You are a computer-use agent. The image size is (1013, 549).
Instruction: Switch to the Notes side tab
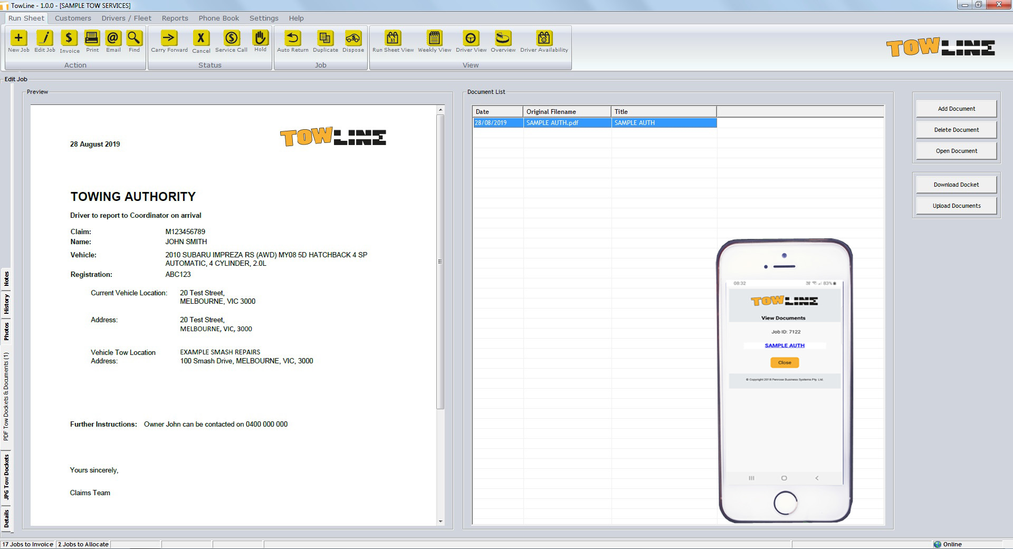tap(6, 278)
